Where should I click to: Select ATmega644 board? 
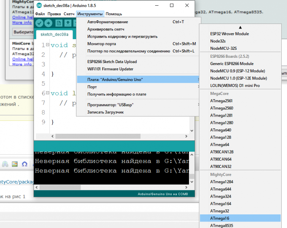pos(240,189)
